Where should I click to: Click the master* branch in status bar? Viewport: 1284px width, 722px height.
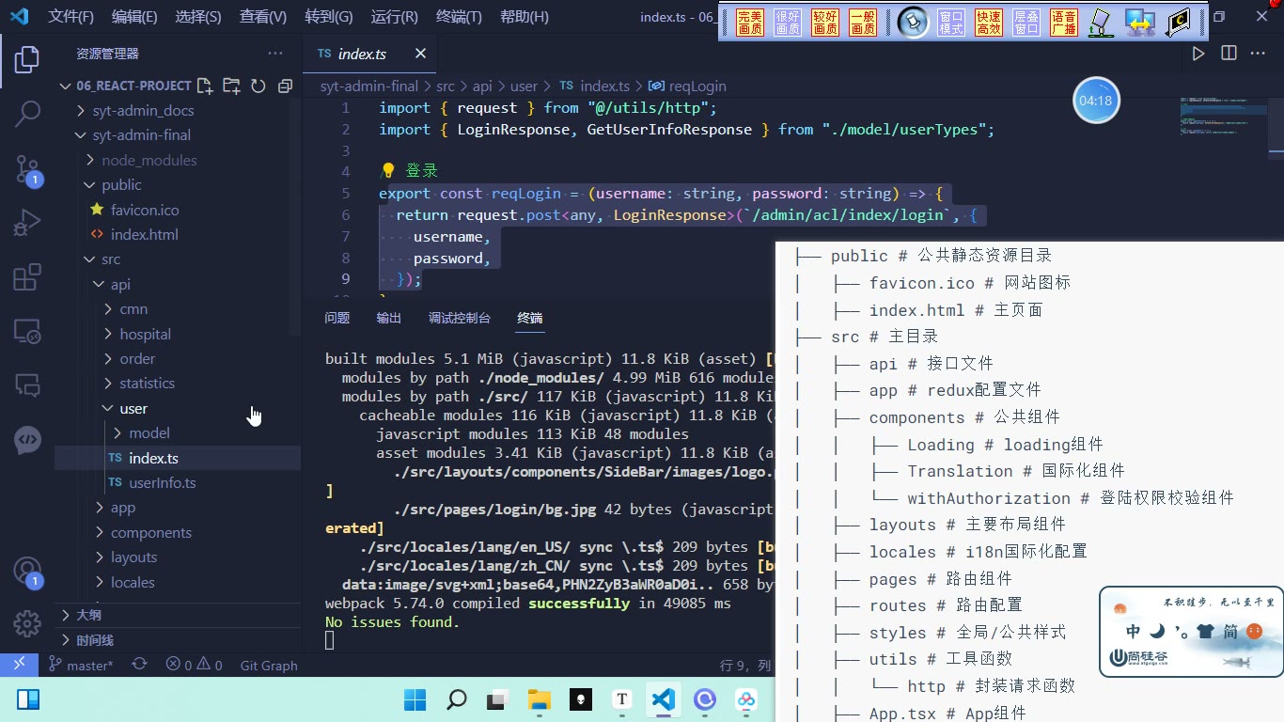tap(81, 665)
